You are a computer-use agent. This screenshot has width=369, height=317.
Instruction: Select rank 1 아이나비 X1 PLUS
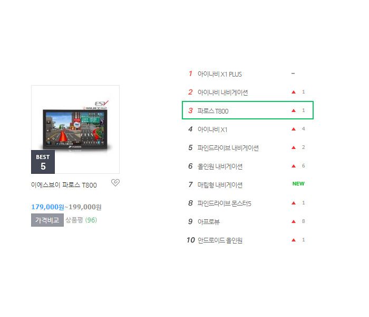248,74
